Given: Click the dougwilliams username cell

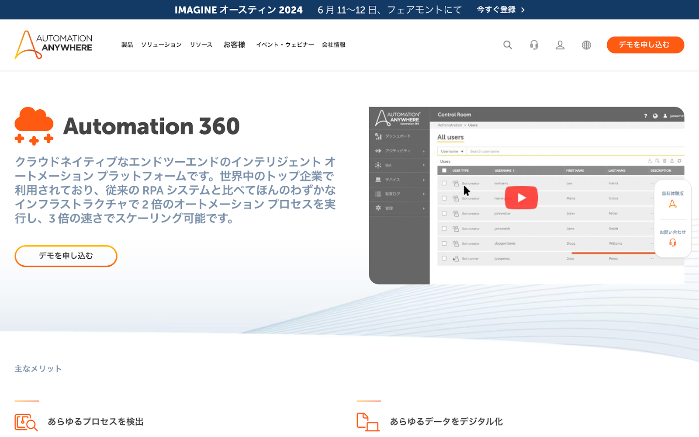Looking at the screenshot, I should tap(505, 243).
